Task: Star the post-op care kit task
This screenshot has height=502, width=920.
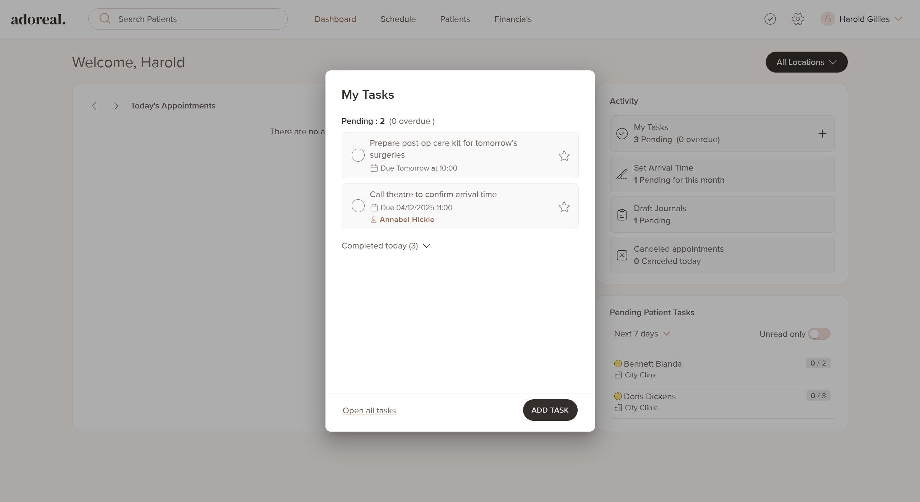Action: (564, 155)
